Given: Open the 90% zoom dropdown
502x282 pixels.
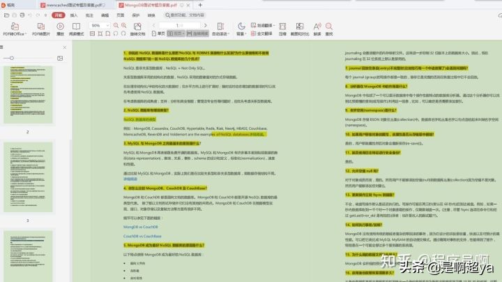Looking at the screenshot, I should tap(107, 25).
